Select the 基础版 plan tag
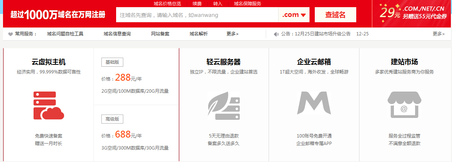 pyautogui.click(x=112, y=62)
